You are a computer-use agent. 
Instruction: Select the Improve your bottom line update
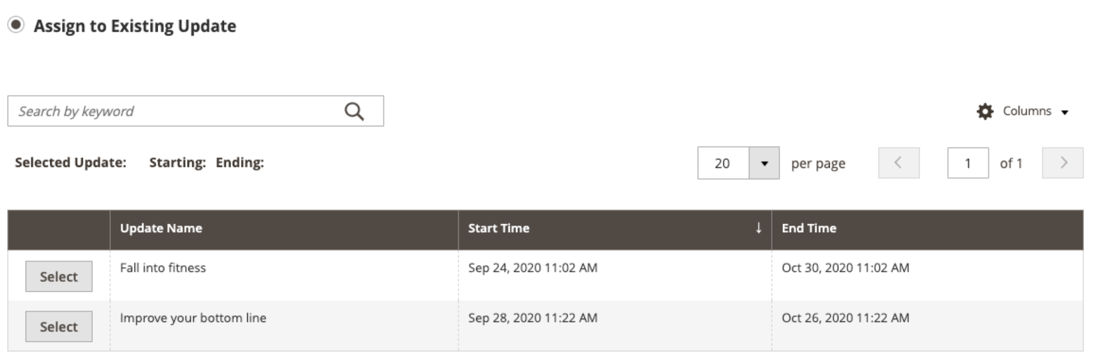pos(59,326)
